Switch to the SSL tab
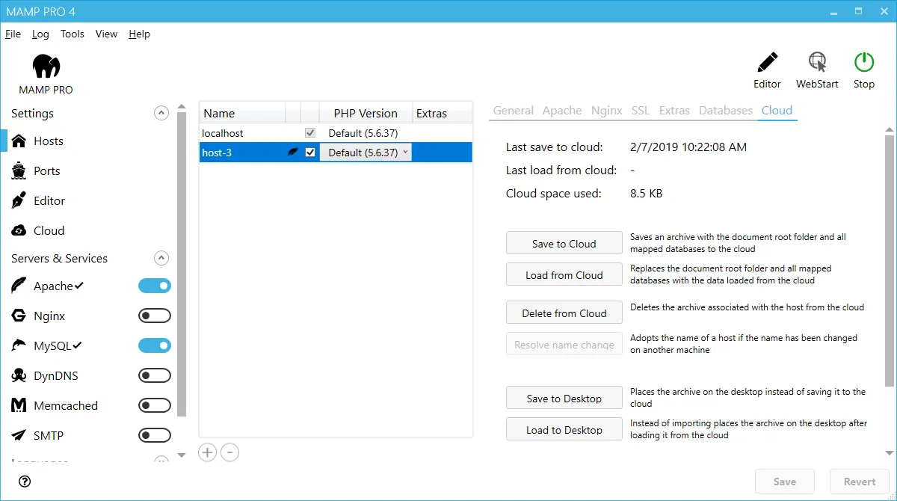The height and width of the screenshot is (501, 897). 641,110
